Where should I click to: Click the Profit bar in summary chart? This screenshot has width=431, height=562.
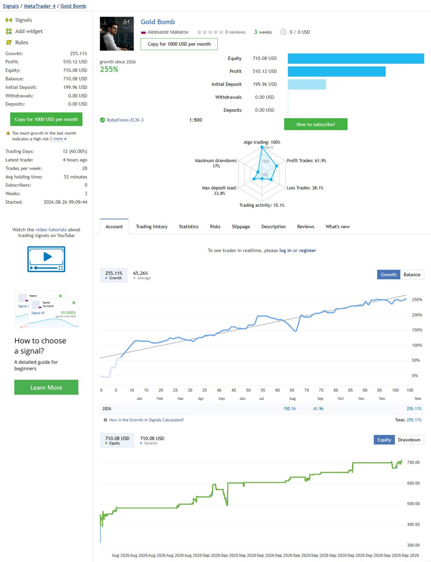pyautogui.click(x=337, y=71)
